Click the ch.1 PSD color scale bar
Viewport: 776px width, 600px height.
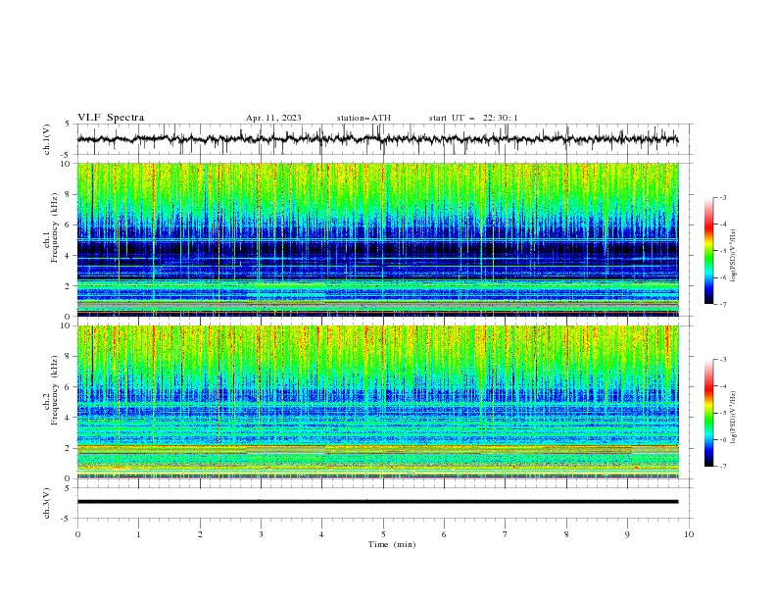click(709, 251)
